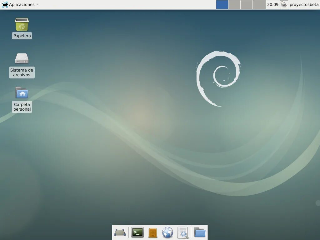Viewport: 320px width, 240px height.
Task: Launch the web browser globe icon
Action: [x=167, y=232]
